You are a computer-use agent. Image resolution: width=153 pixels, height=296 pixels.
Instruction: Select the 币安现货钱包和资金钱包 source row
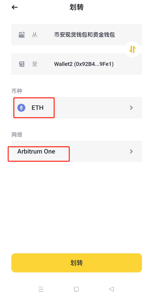coord(76,34)
